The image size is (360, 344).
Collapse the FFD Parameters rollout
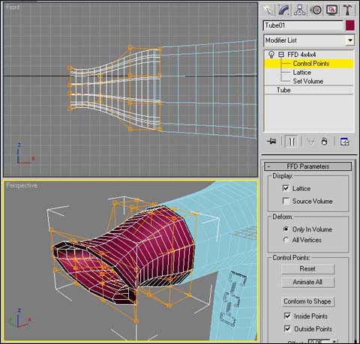tap(307, 166)
